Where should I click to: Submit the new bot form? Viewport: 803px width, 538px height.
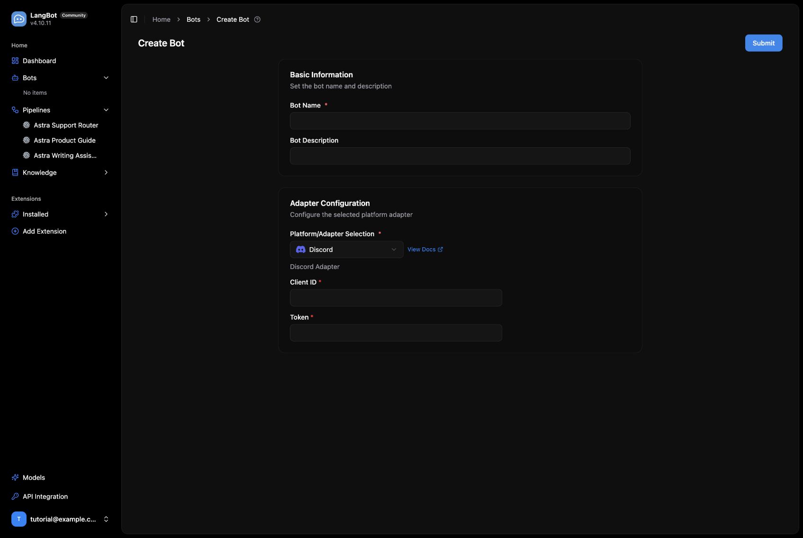(x=764, y=43)
